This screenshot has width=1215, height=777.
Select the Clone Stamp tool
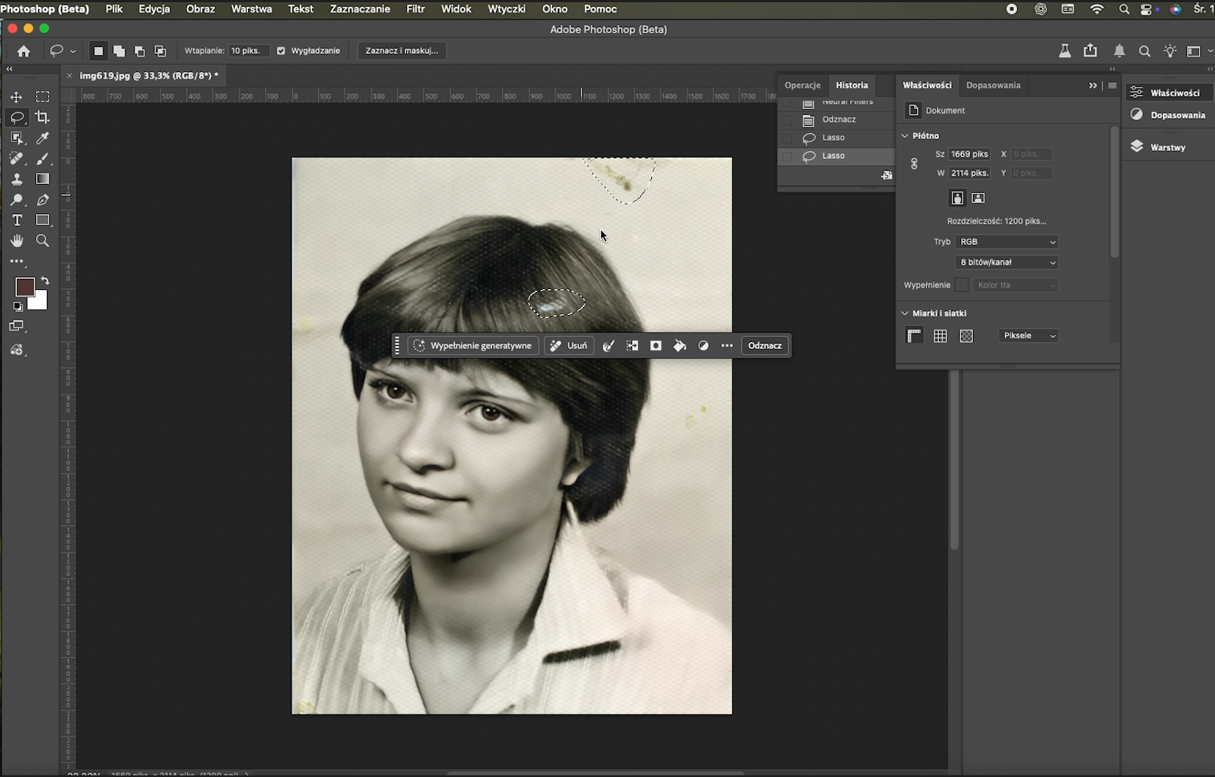(16, 179)
